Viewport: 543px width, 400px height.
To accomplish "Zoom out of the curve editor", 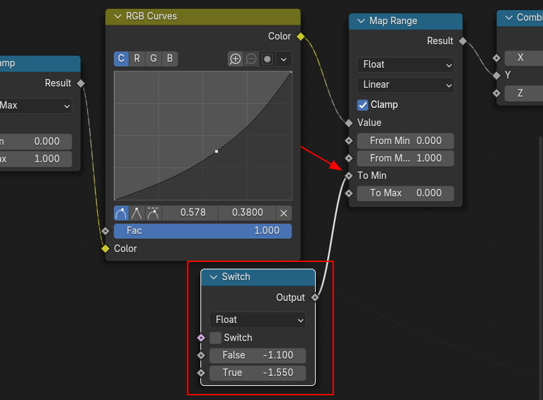I will (251, 59).
